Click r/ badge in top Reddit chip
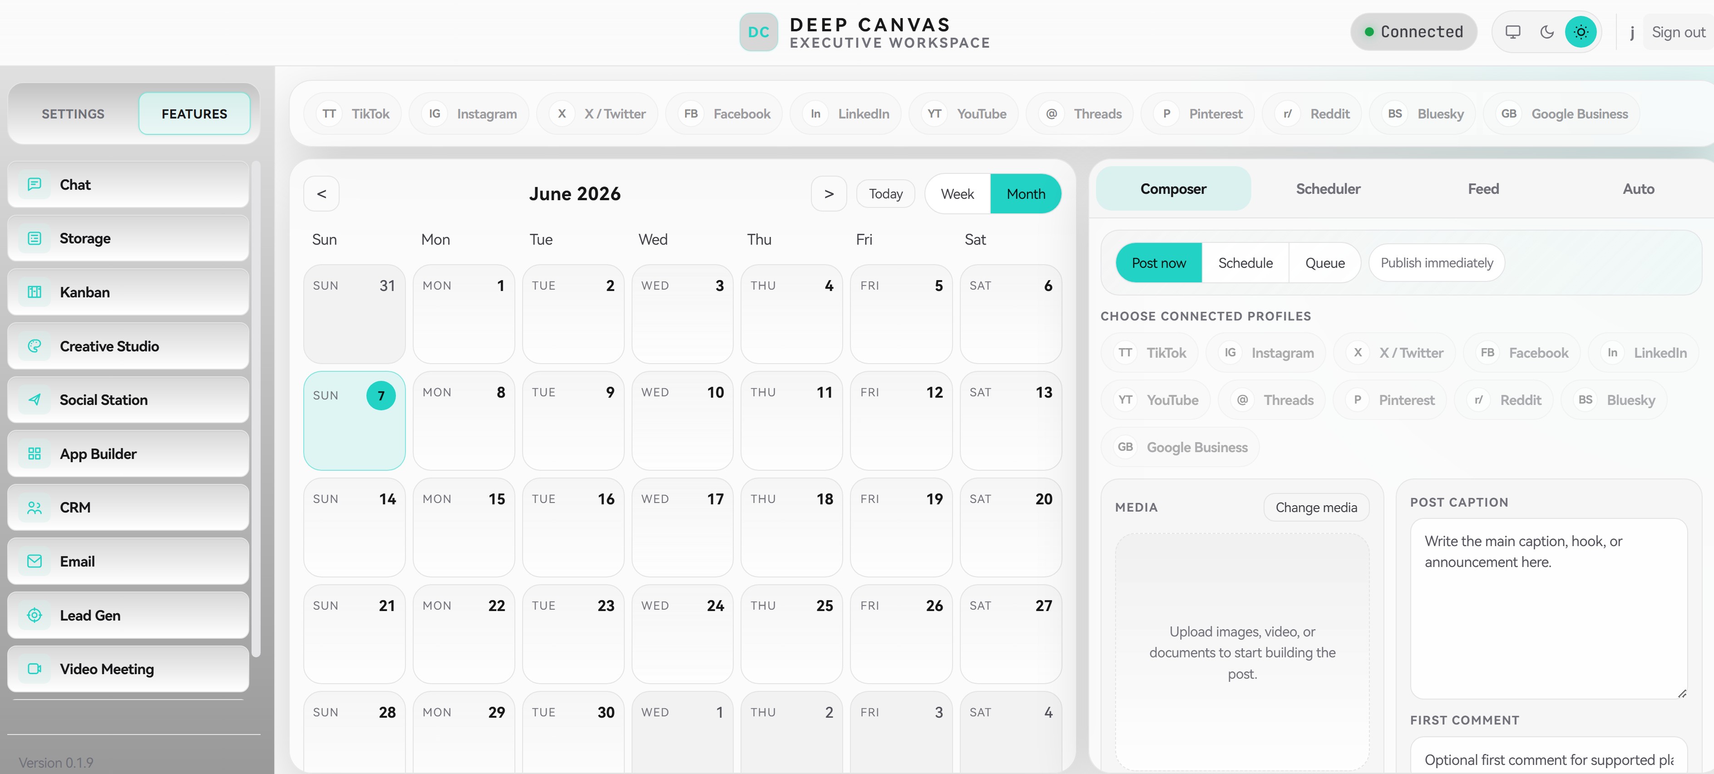 coord(1288,114)
